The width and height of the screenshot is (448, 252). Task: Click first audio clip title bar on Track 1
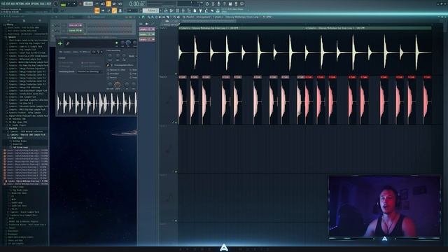241,28
